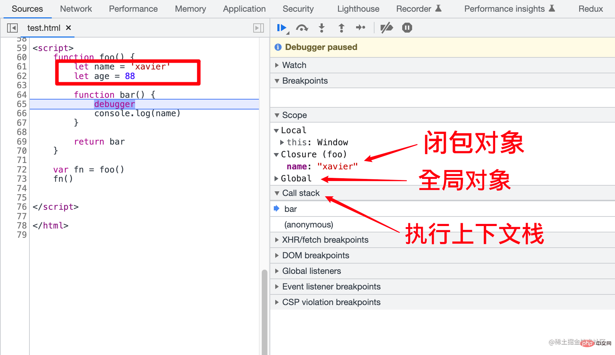Open the Lighthouse panel

click(358, 9)
